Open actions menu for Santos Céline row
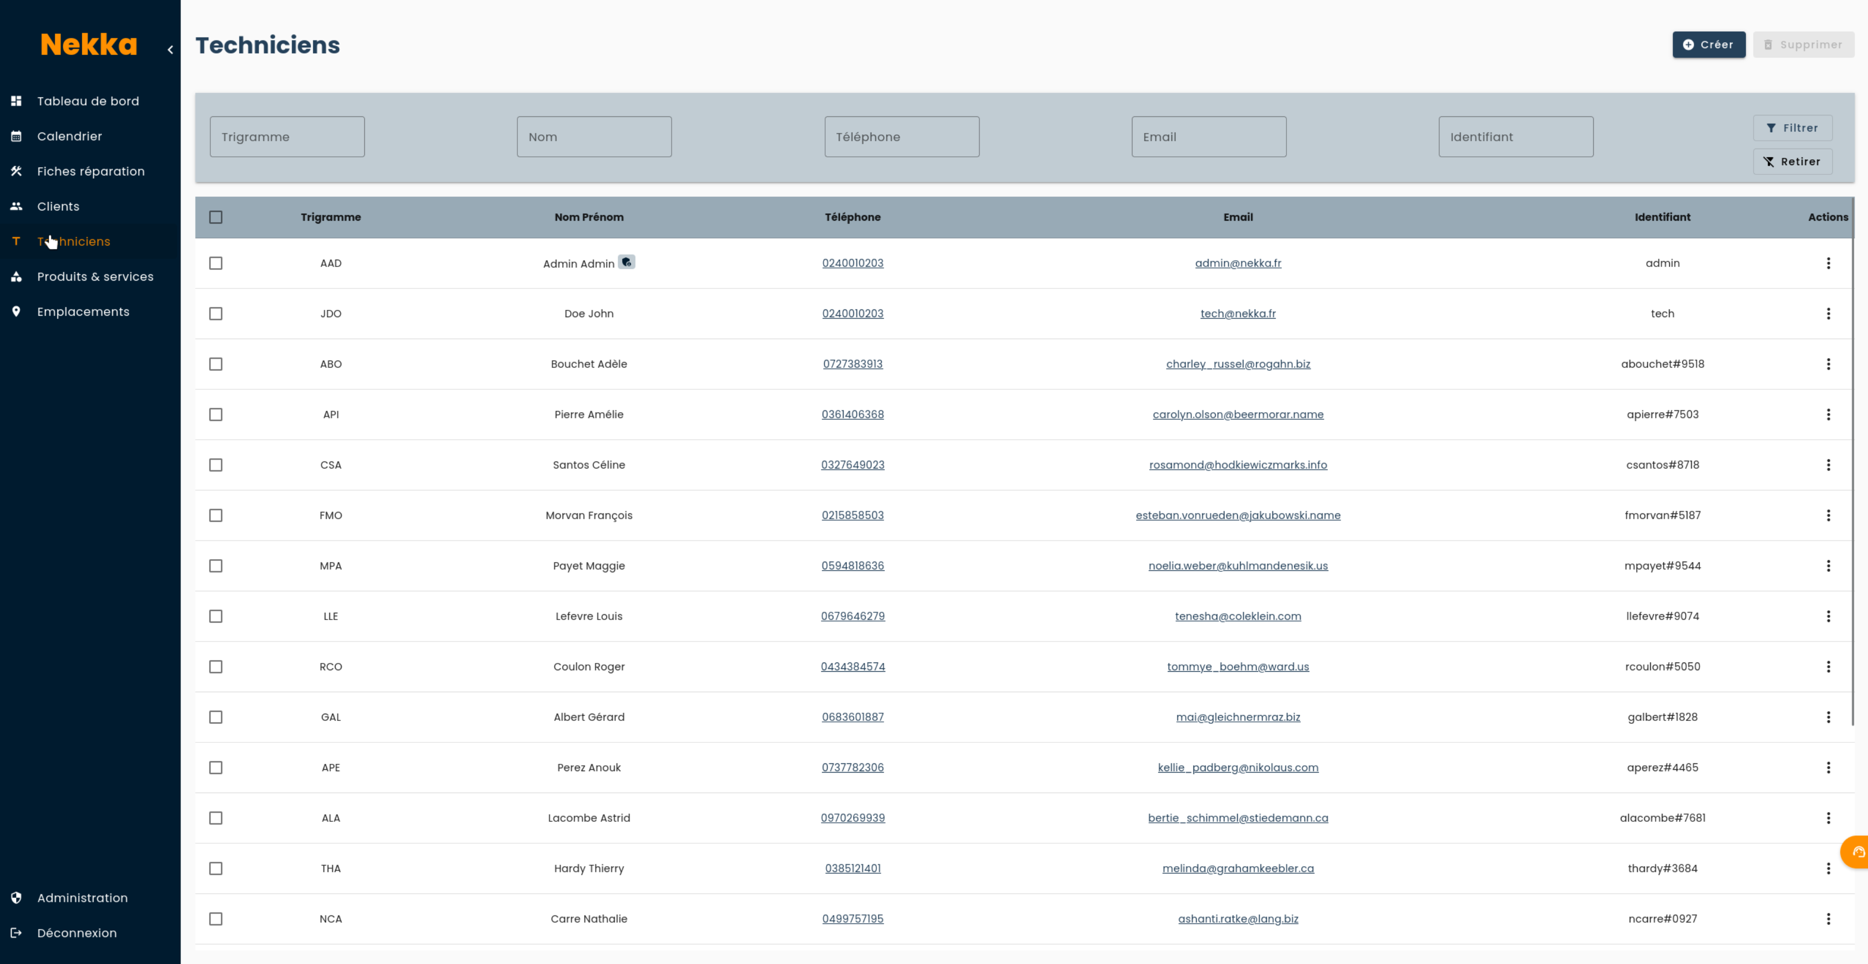The width and height of the screenshot is (1868, 964). click(x=1828, y=465)
